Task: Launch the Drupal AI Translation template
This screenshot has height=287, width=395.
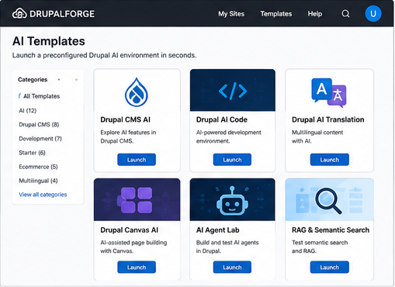Action: 329,160
